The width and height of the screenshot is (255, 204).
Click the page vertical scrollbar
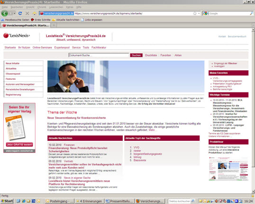(x=253, y=99)
